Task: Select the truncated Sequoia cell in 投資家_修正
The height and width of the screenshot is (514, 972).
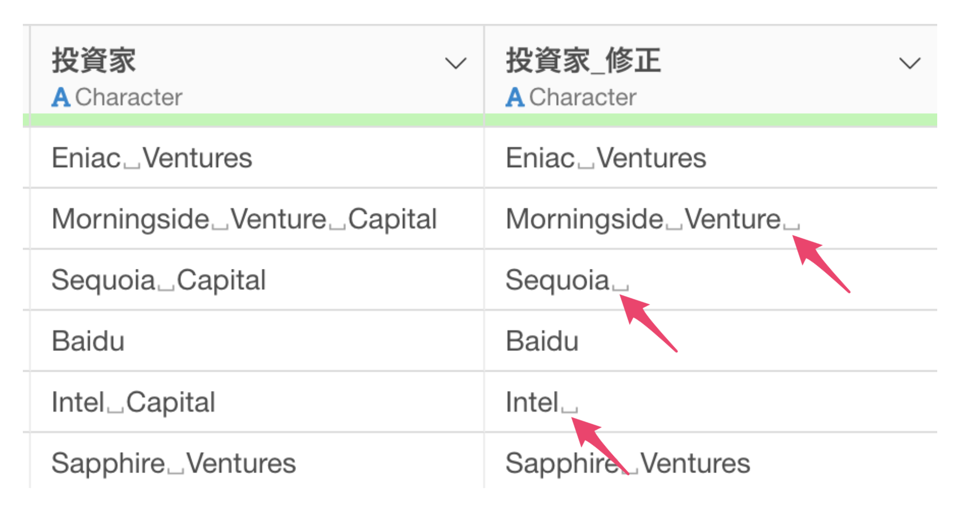Action: [x=711, y=280]
